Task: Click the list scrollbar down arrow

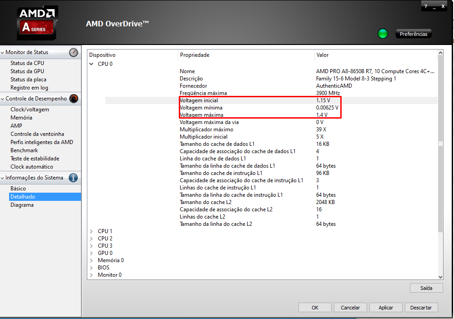Action: pos(440,277)
